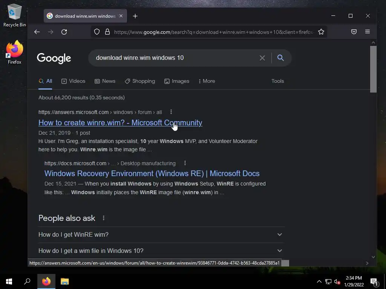Save page to Pocket
386x289 pixels.
354,32
